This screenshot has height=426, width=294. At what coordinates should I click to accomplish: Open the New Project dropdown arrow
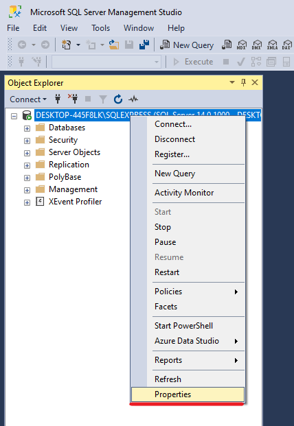pos(78,45)
